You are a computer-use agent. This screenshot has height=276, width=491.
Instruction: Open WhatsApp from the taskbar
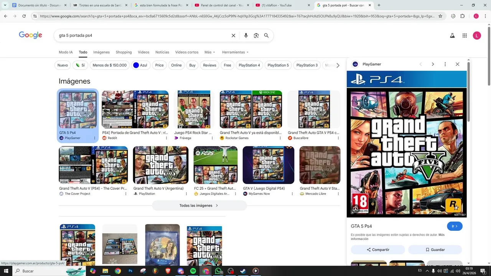218,271
